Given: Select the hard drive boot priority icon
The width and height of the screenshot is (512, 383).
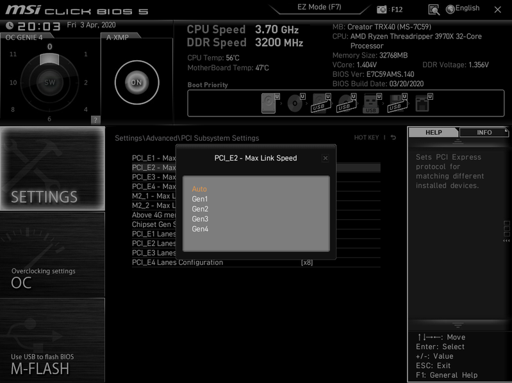Looking at the screenshot, I should (x=270, y=103).
